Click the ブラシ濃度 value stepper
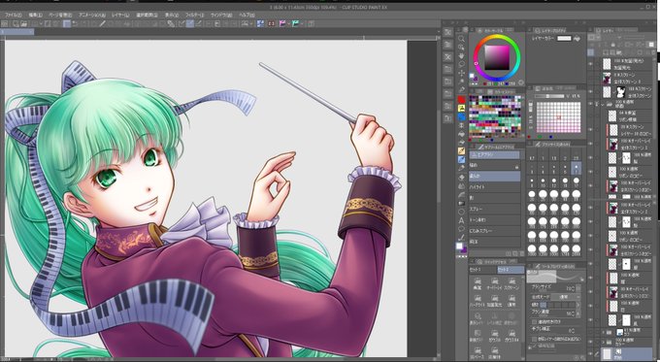This screenshot has height=362, width=660. [x=573, y=313]
